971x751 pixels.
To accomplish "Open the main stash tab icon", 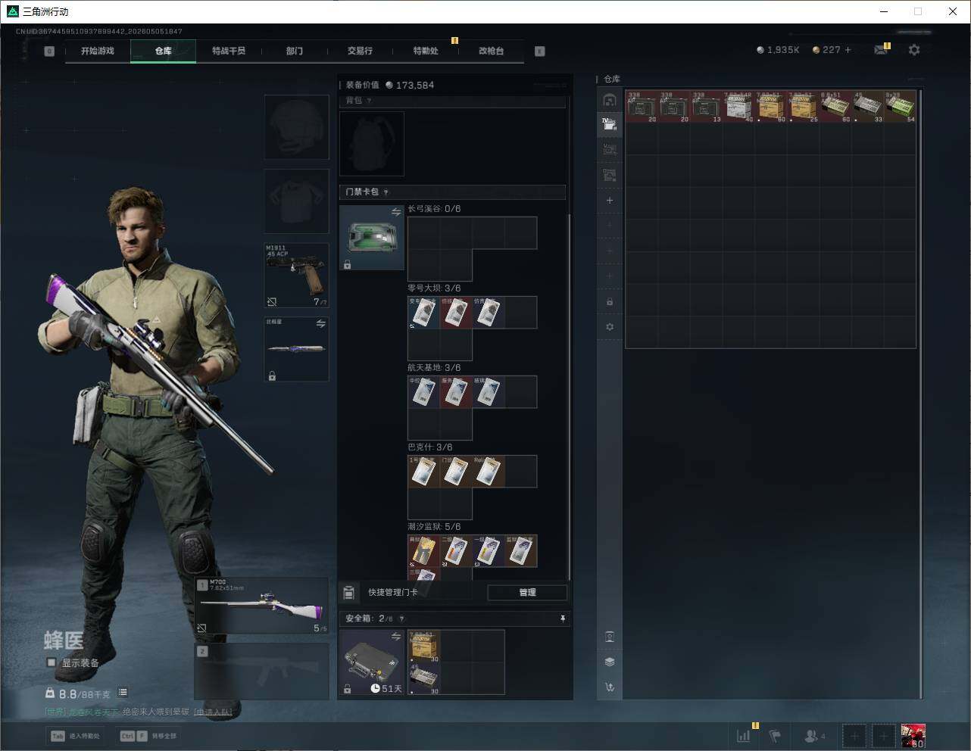I will coord(610,100).
